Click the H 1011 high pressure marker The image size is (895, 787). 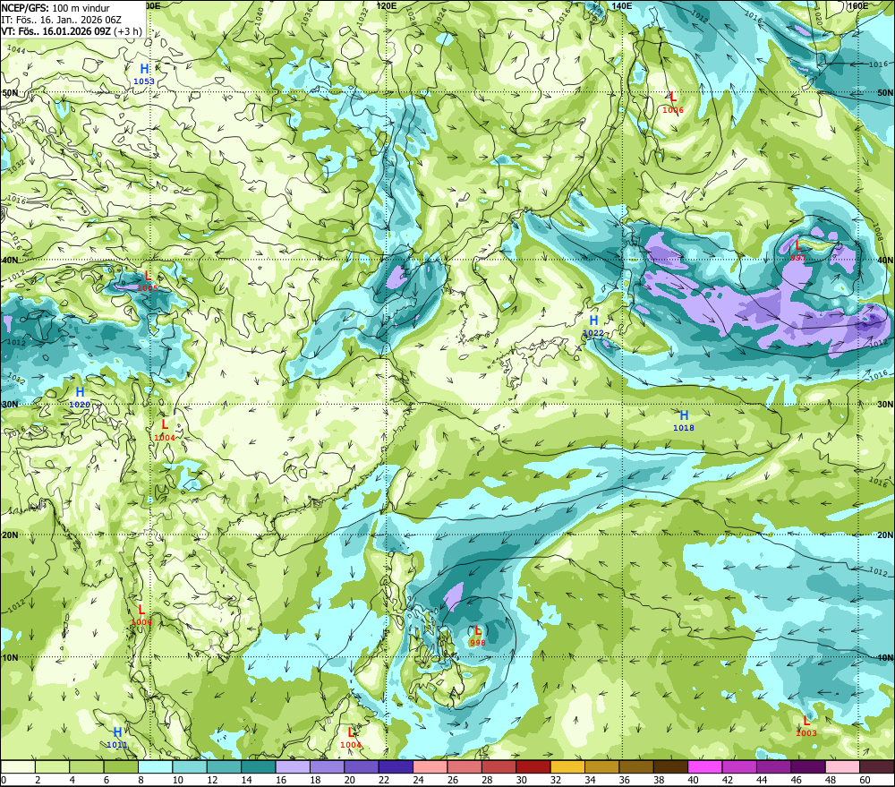coord(117,738)
